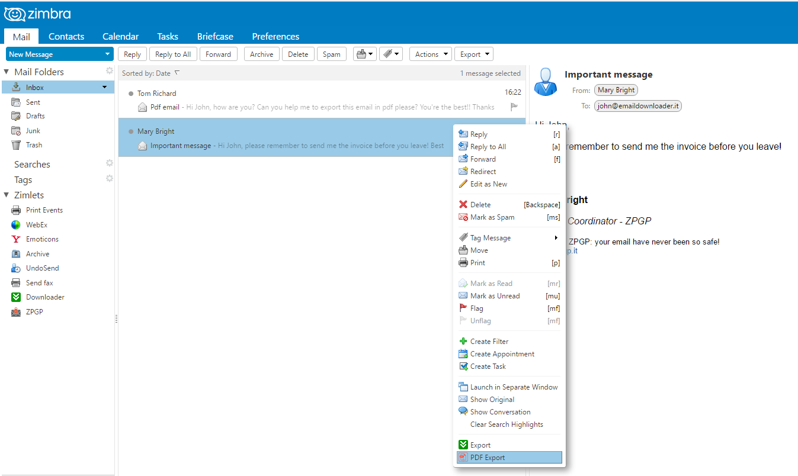Click the Send fax zimlet icon
The image size is (798, 476).
[x=16, y=283]
